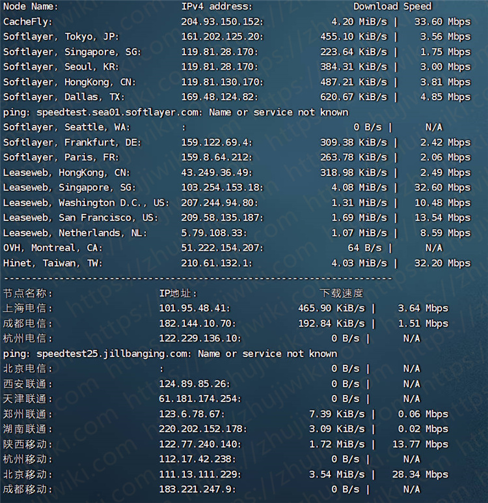The width and height of the screenshot is (488, 503).
Task: Click the 13.77 Mbps value
Action: click(x=420, y=444)
